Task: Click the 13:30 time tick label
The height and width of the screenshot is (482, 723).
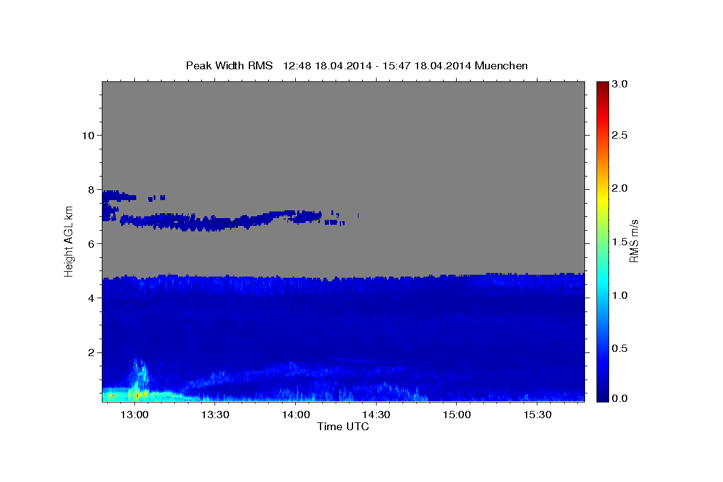Action: [215, 415]
